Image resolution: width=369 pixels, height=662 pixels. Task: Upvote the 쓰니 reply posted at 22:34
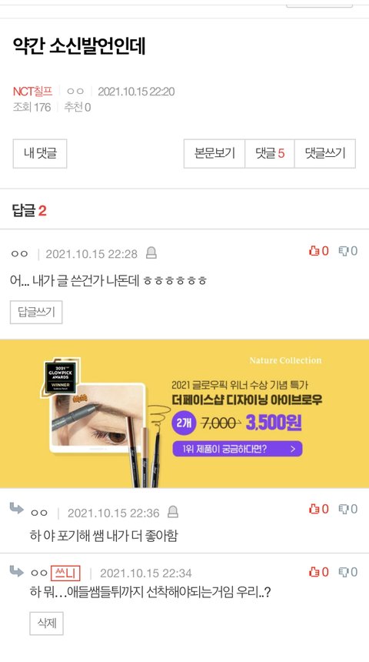pos(318,572)
